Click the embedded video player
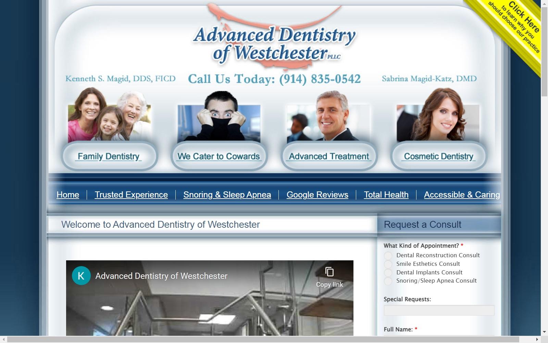The width and height of the screenshot is (548, 343). pyautogui.click(x=210, y=298)
